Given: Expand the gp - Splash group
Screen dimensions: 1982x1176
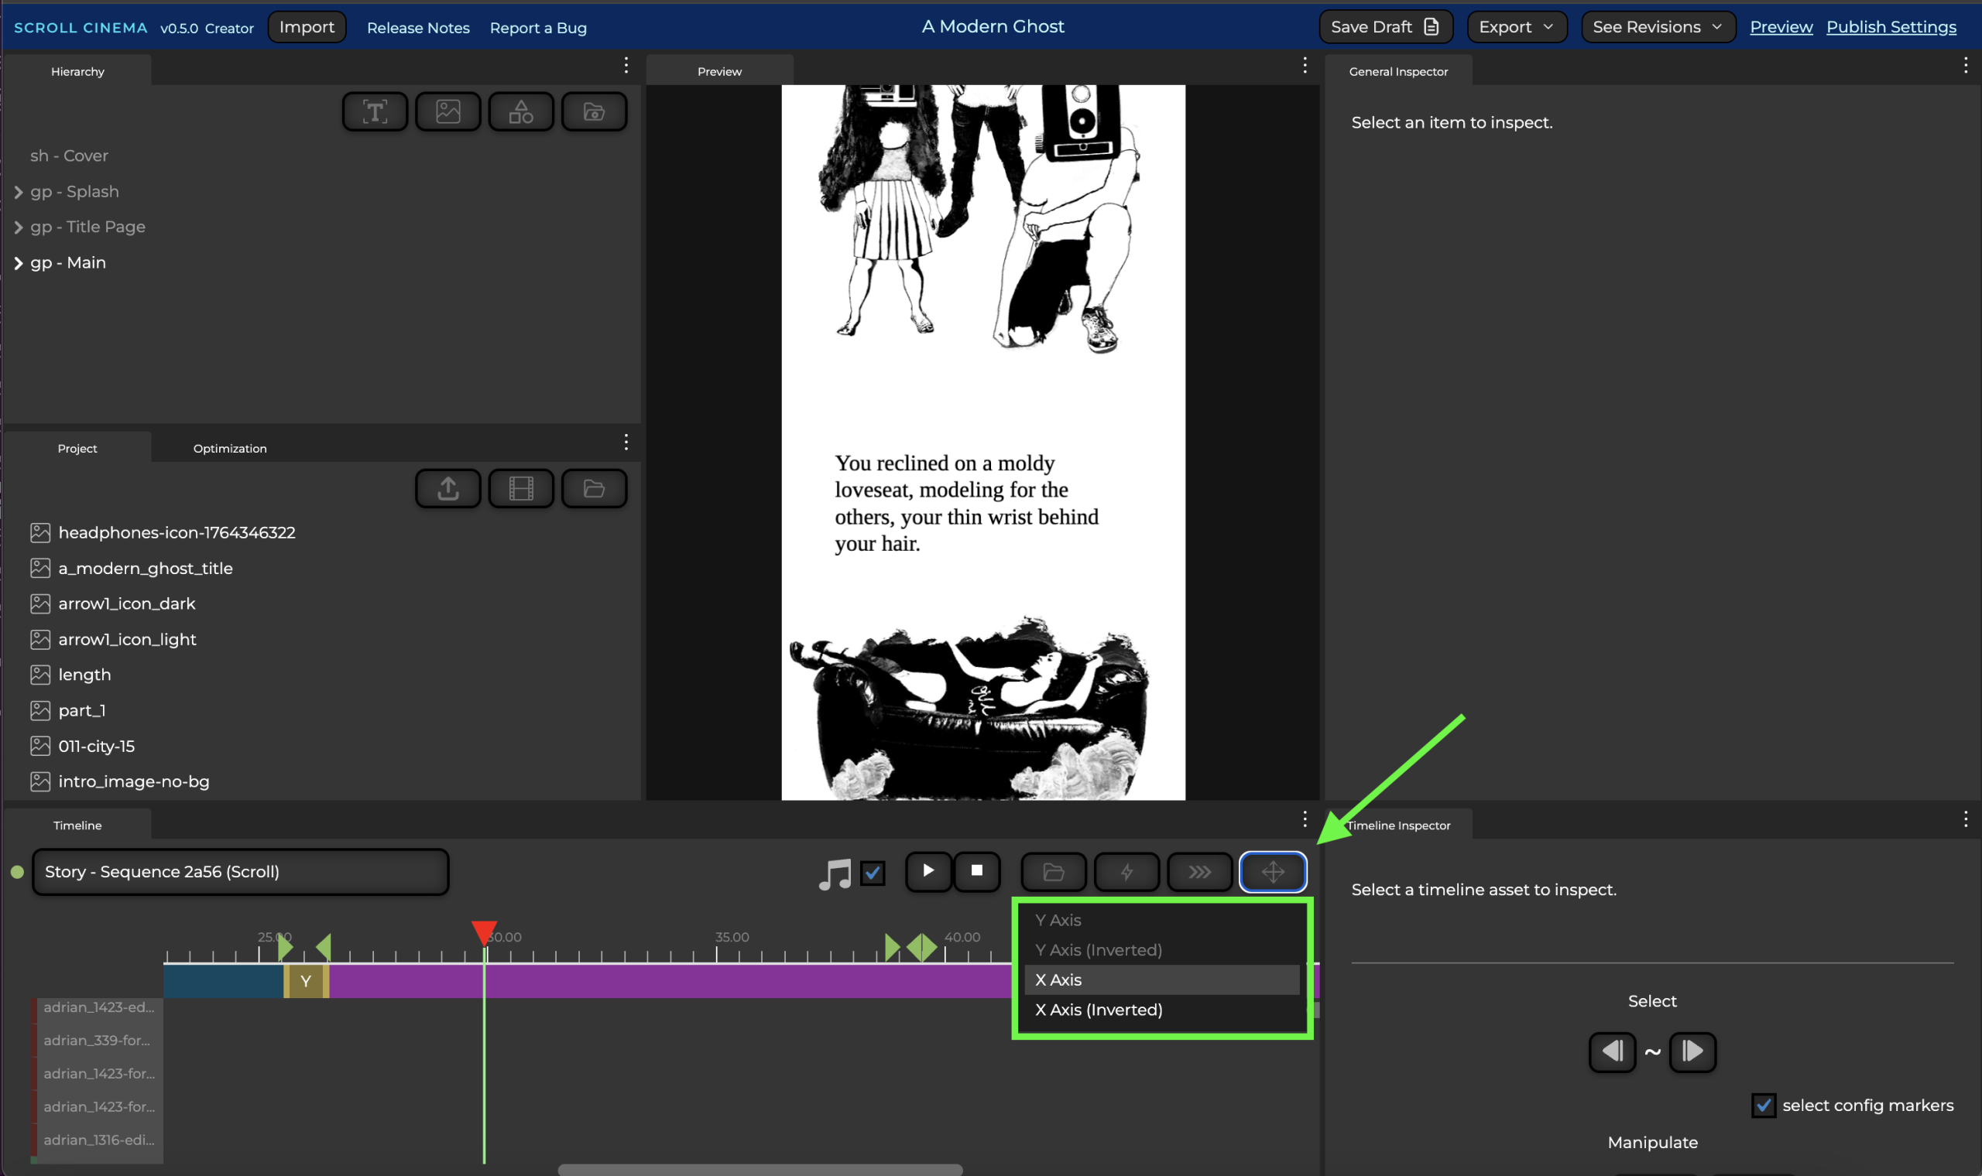Looking at the screenshot, I should [19, 193].
